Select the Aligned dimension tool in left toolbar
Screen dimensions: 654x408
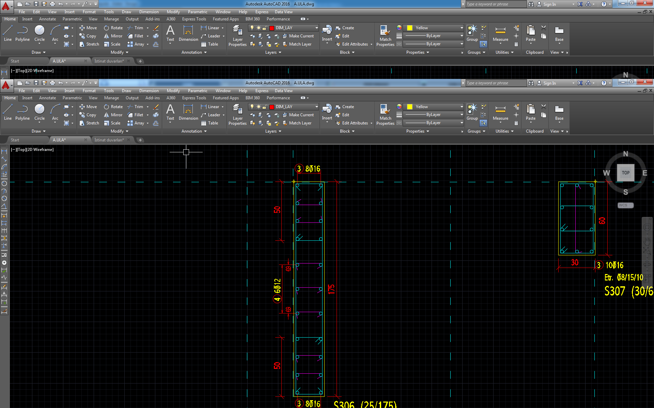4,159
